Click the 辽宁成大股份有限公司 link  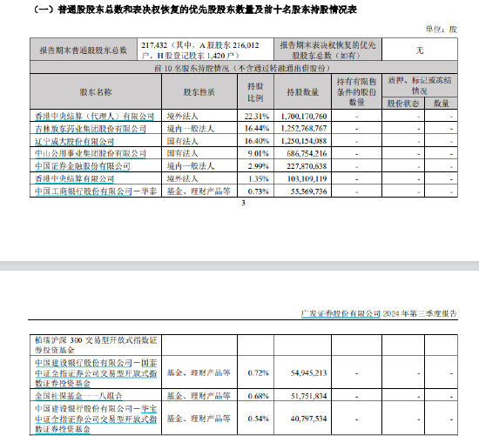[x=74, y=141]
